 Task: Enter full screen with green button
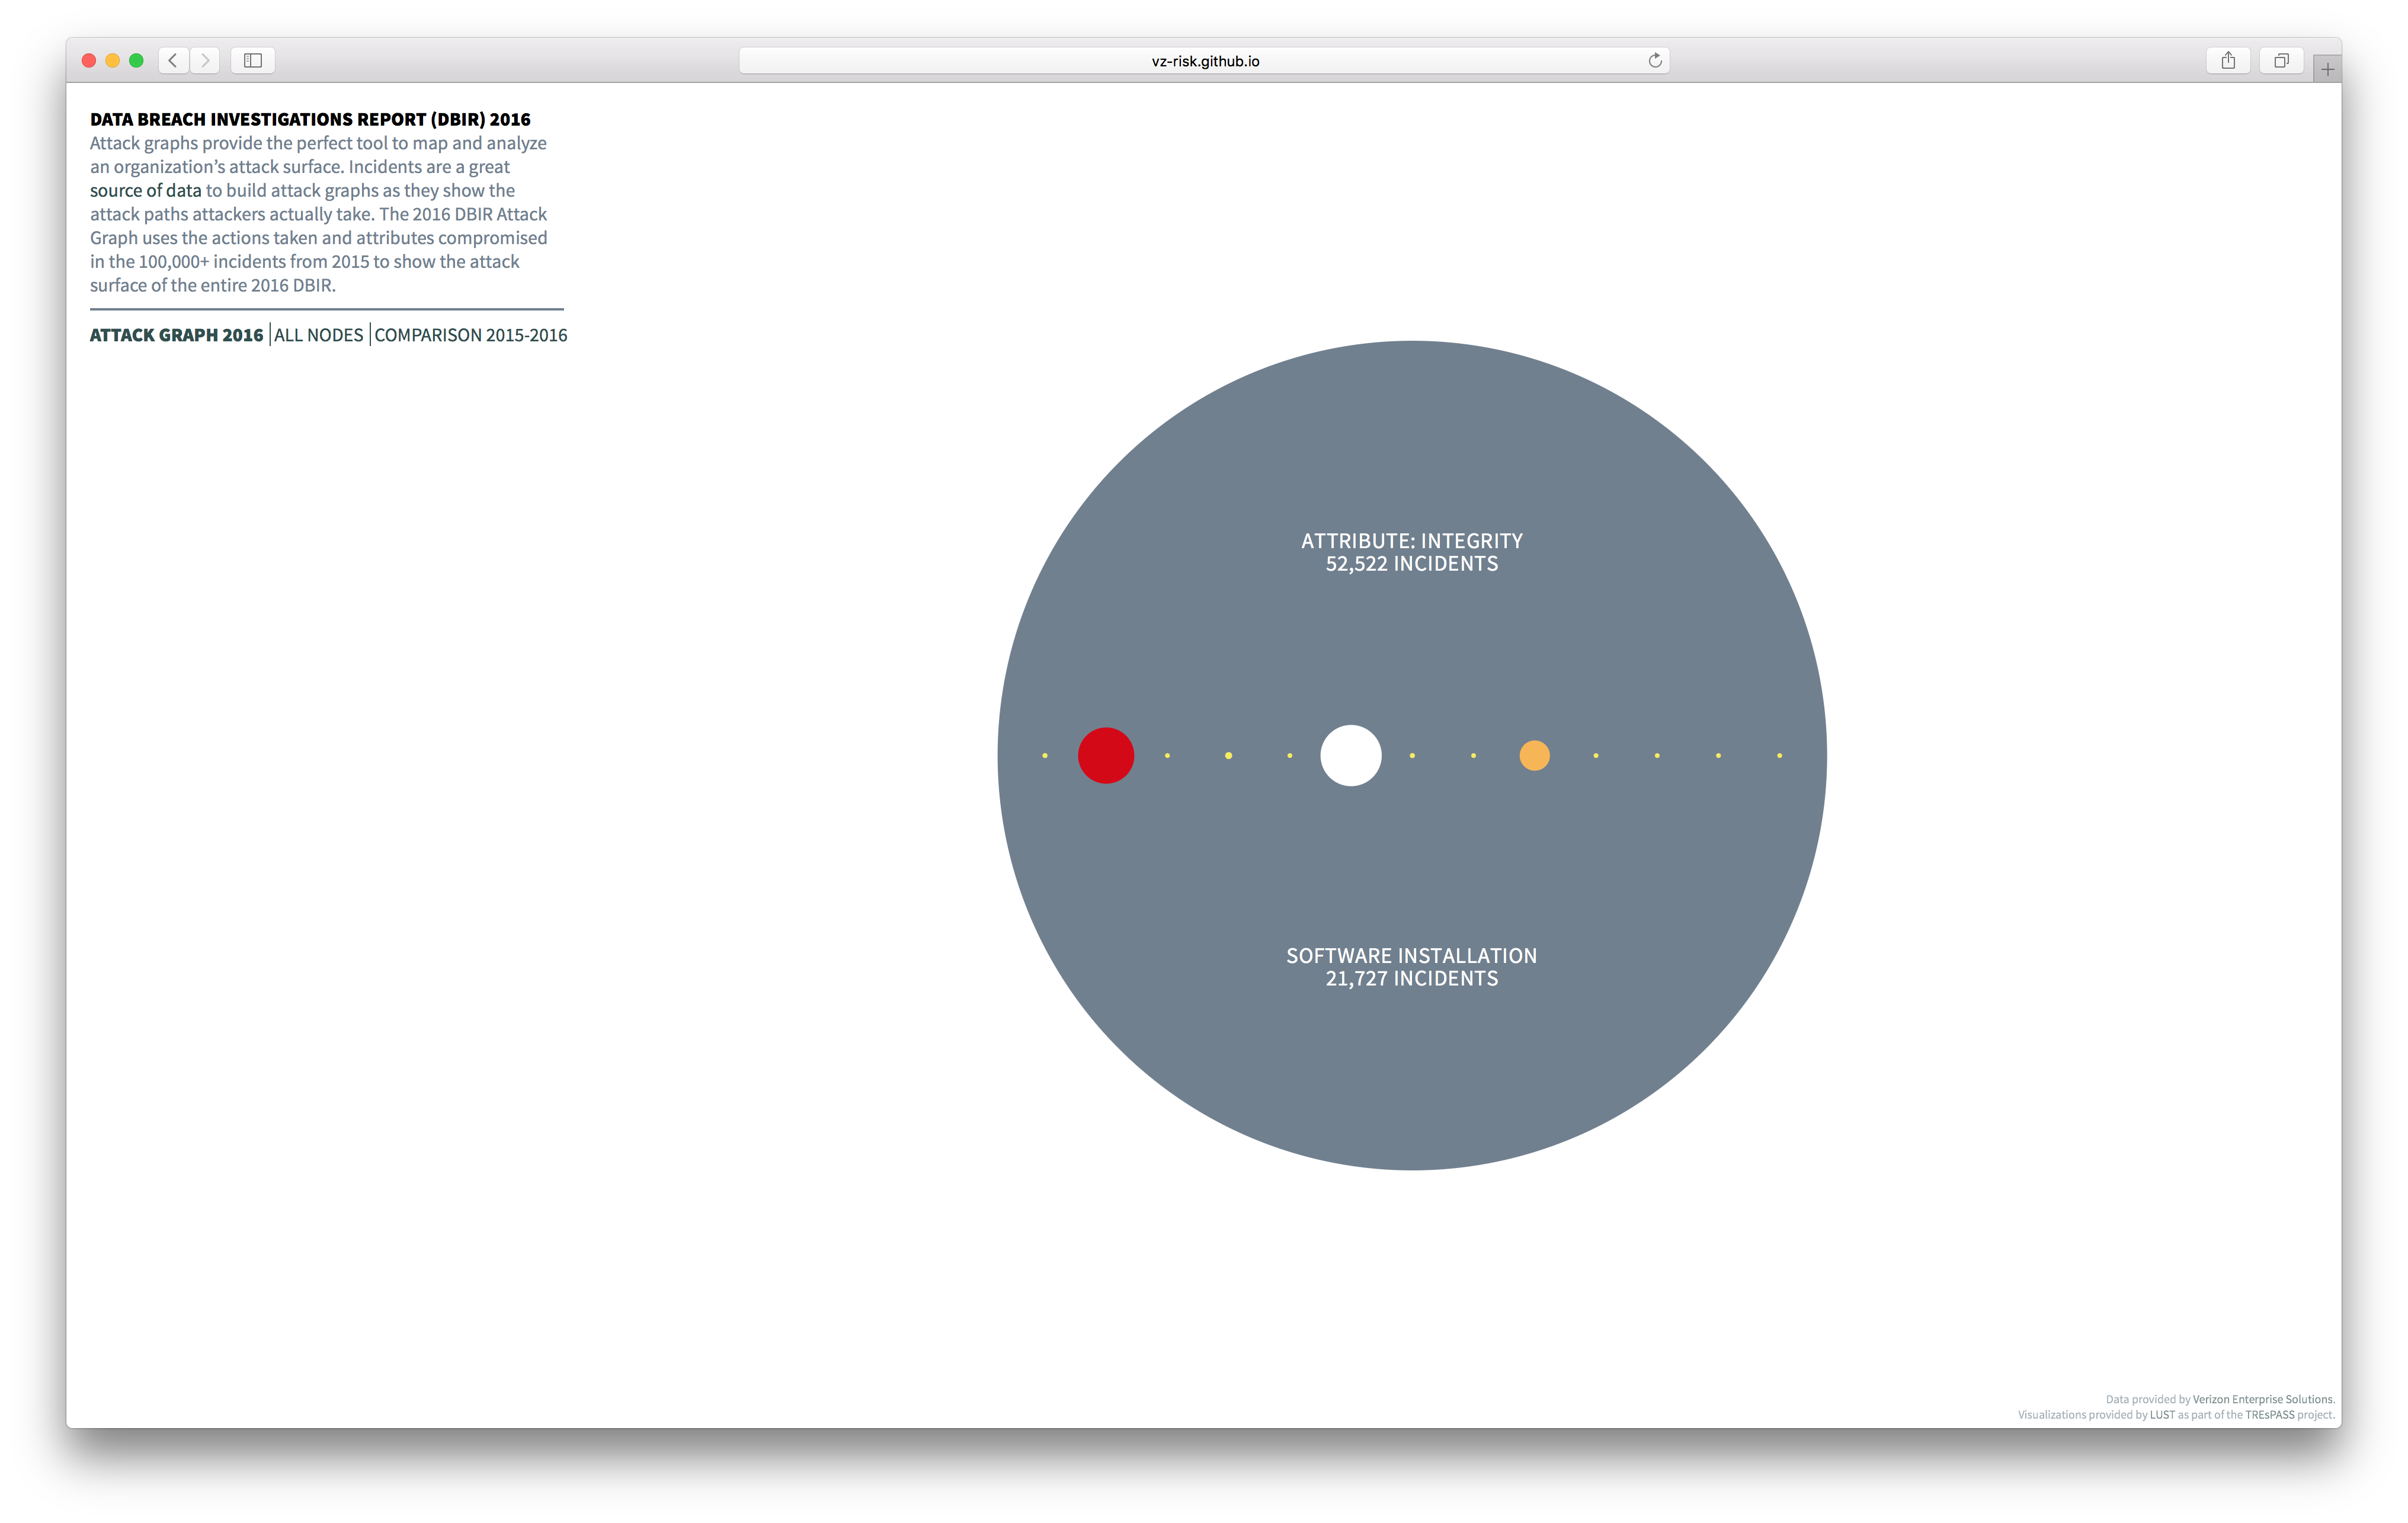click(137, 61)
